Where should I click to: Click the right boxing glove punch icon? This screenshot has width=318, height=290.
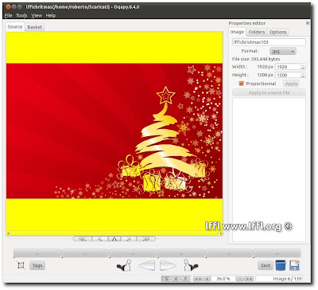coord(191,265)
